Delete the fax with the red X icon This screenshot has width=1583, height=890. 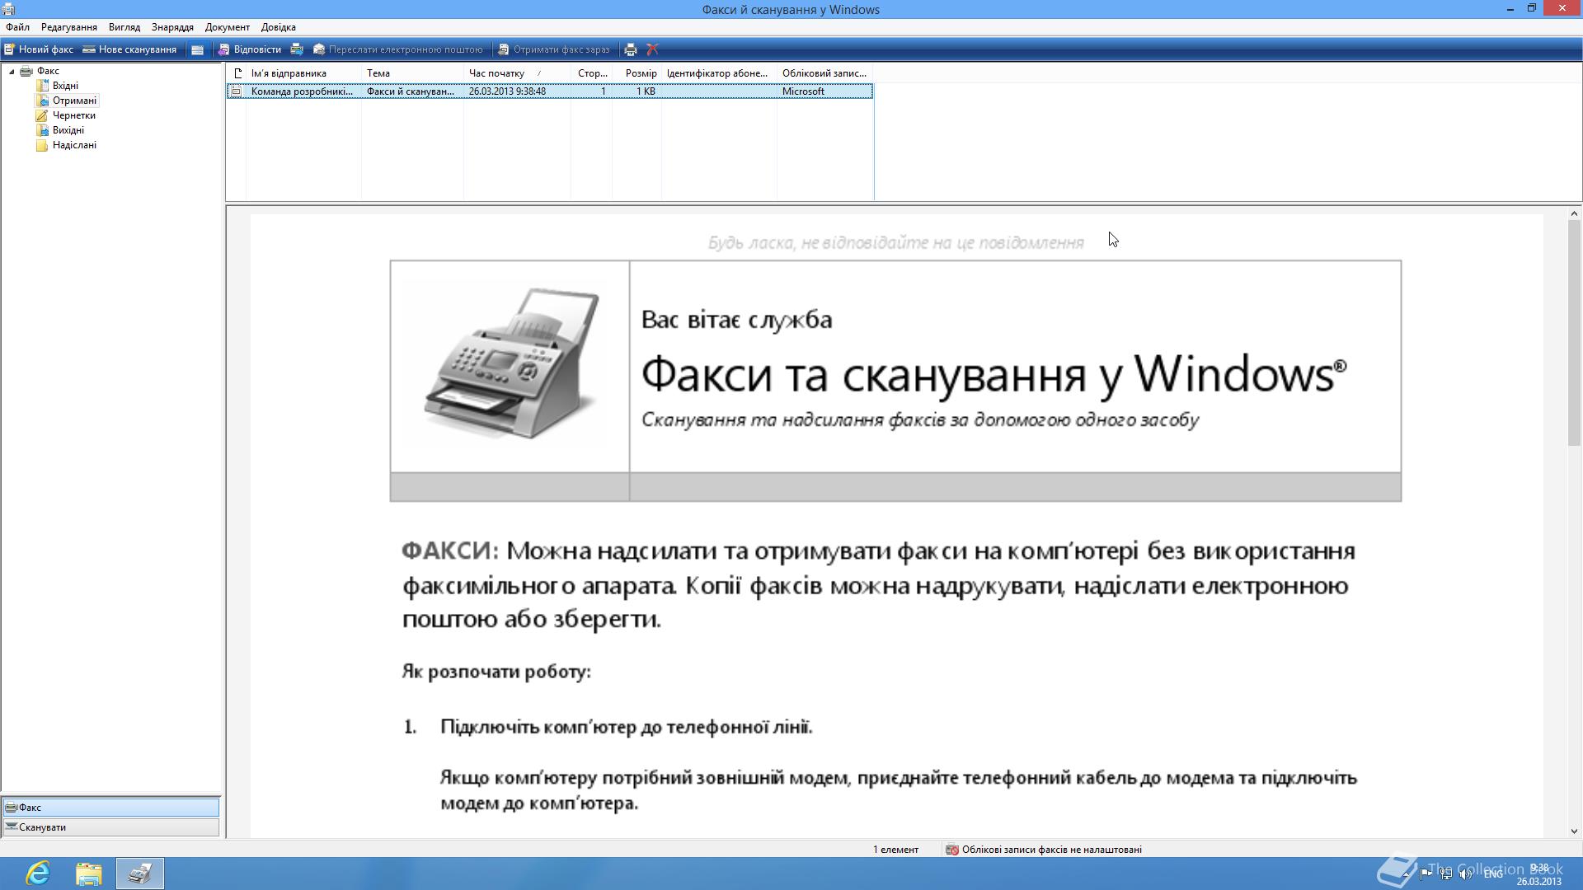click(x=652, y=49)
